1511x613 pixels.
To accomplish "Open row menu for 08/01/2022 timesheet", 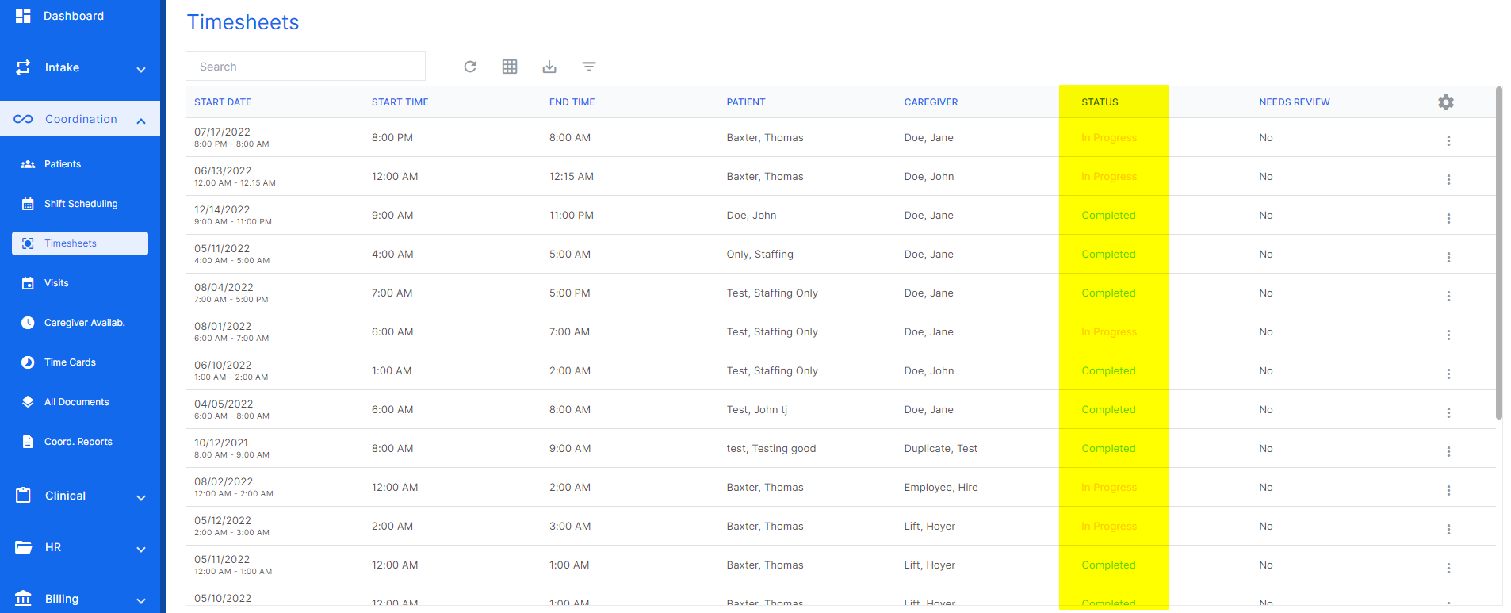I will pos(1448,335).
